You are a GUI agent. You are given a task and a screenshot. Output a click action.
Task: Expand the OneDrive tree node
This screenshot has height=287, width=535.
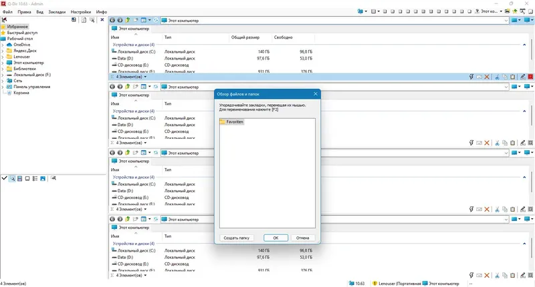click(x=3, y=45)
